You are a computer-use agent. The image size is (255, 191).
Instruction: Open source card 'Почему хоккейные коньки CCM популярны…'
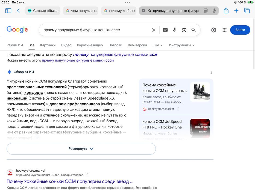165,88
